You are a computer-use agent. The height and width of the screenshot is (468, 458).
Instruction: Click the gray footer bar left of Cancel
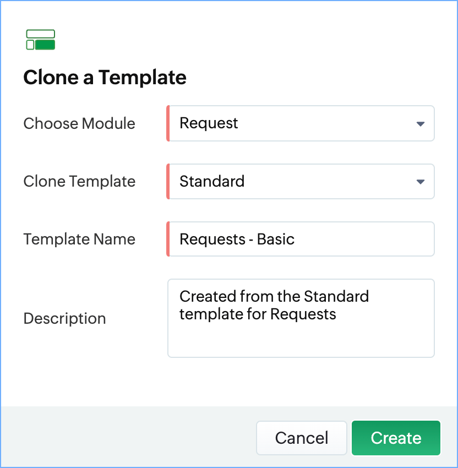(x=128, y=437)
